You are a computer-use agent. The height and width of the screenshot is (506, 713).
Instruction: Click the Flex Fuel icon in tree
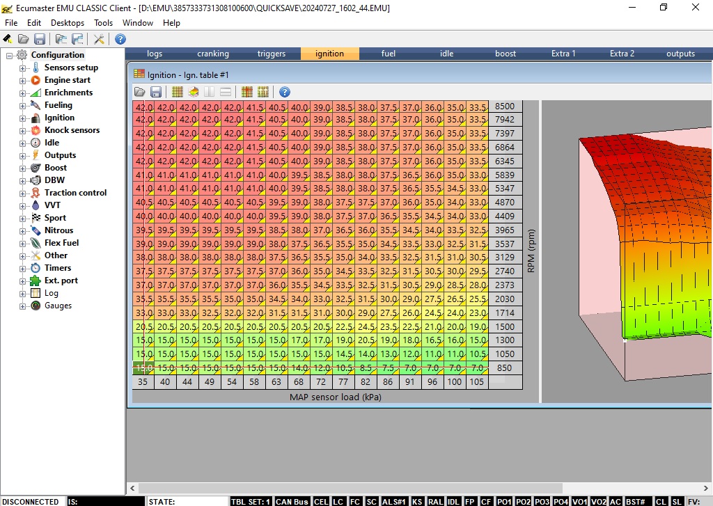point(36,243)
